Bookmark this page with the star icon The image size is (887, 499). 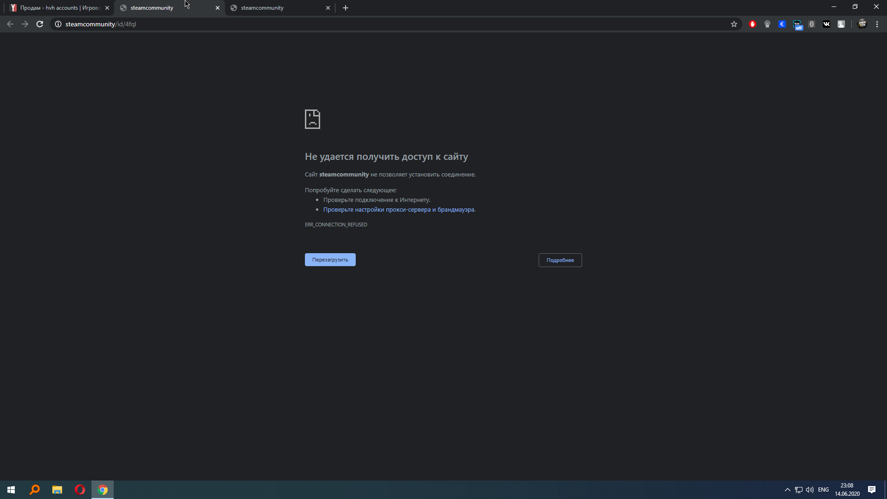point(734,24)
